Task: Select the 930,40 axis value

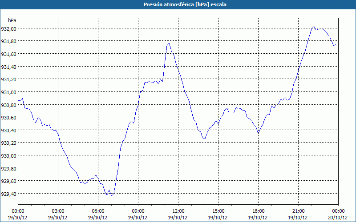Action: click(8, 130)
